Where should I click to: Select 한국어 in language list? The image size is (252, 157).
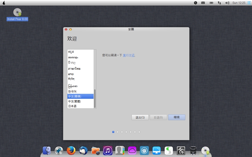click(80, 91)
